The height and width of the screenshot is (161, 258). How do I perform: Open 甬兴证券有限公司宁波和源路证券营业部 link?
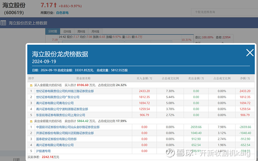point(62,109)
